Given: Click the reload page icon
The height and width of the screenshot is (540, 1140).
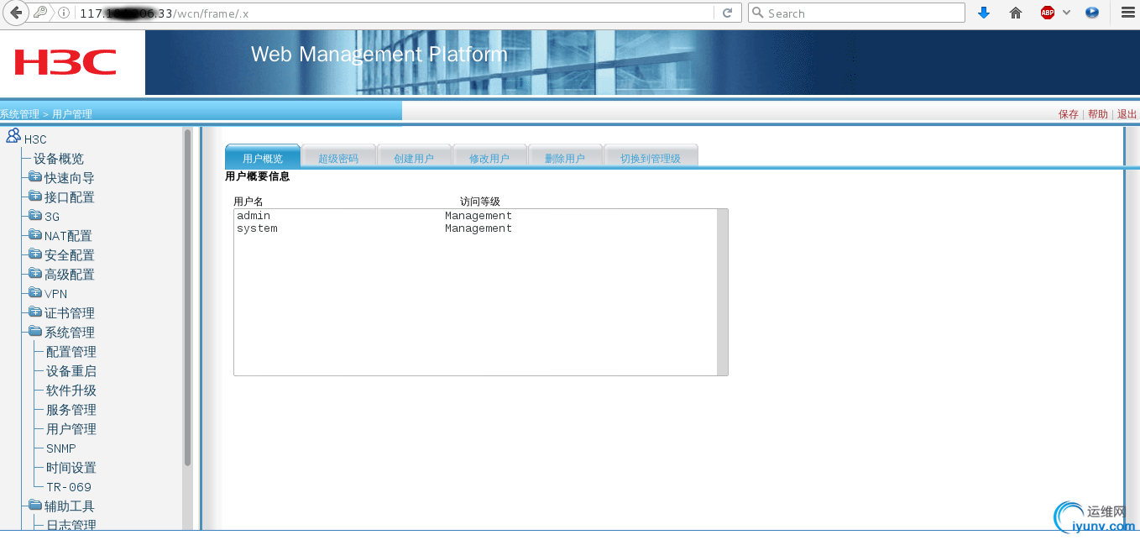Looking at the screenshot, I should (727, 13).
